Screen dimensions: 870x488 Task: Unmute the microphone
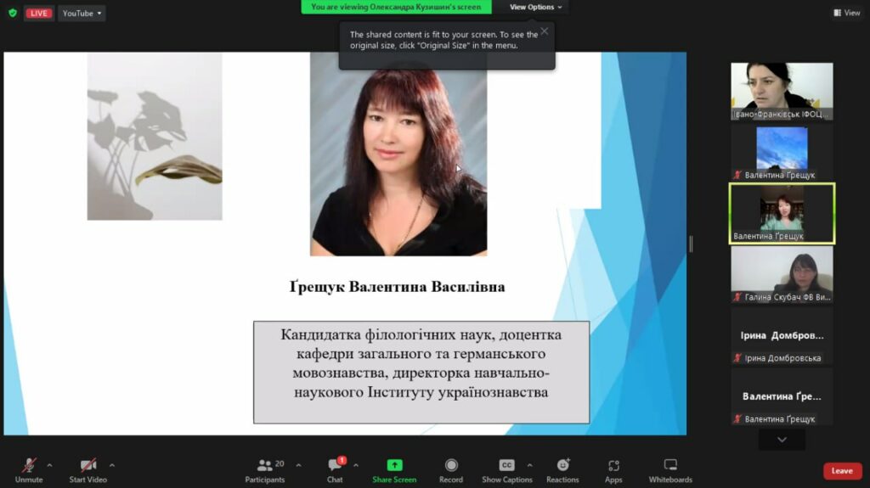pos(29,469)
